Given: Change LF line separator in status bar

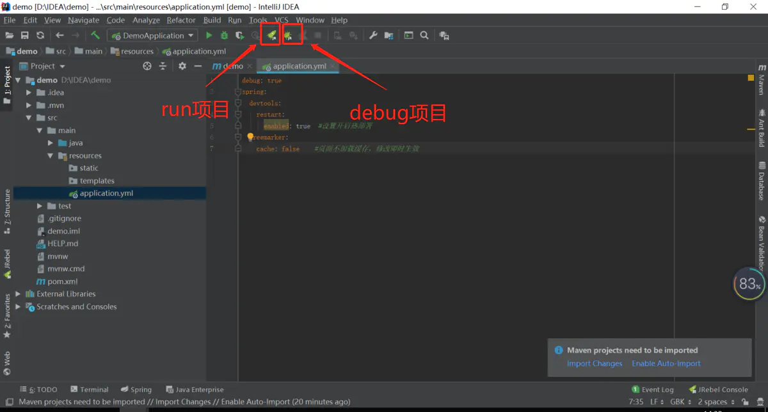Looking at the screenshot, I should click(x=656, y=402).
